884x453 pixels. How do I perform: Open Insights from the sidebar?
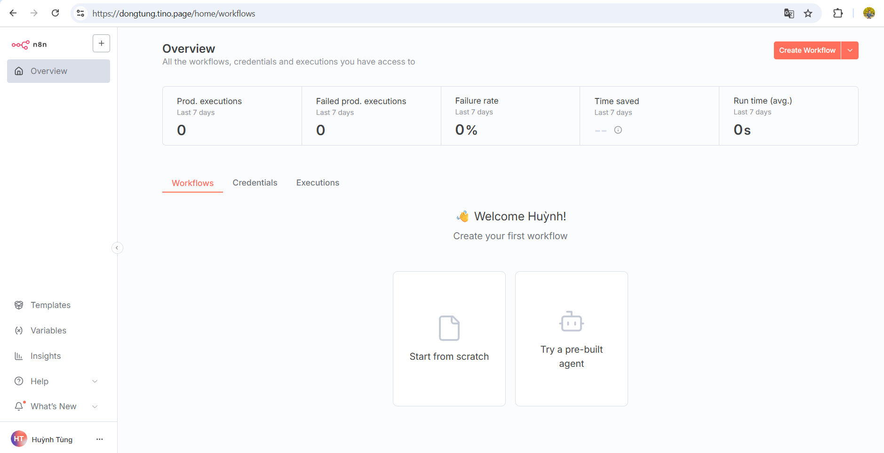46,356
